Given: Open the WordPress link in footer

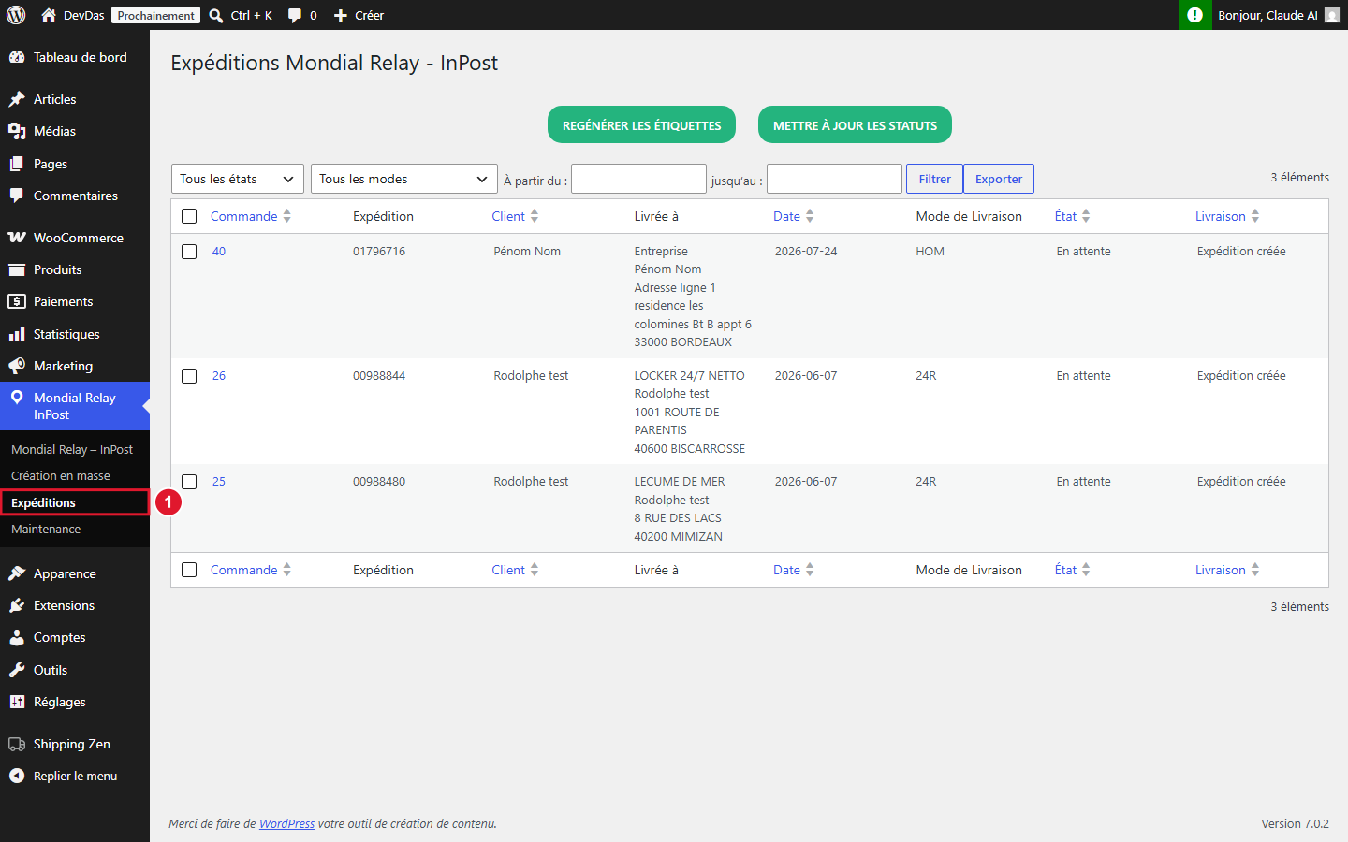Looking at the screenshot, I should tap(286, 824).
